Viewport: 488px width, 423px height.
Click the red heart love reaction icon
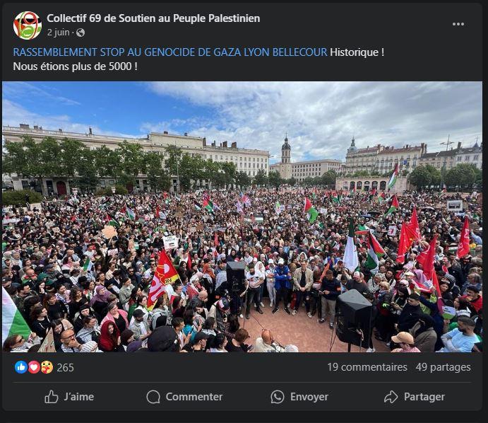34,367
